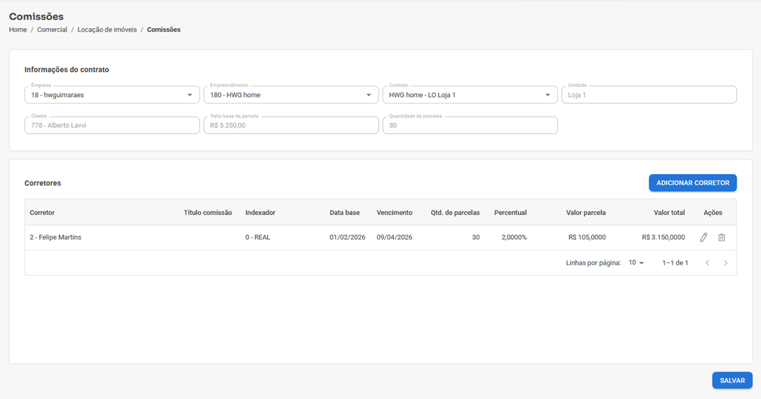761x399 pixels.
Task: Edit the Felipe Martins commission row
Action: [703, 237]
